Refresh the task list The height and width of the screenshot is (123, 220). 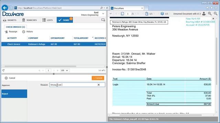[x=3, y=70]
